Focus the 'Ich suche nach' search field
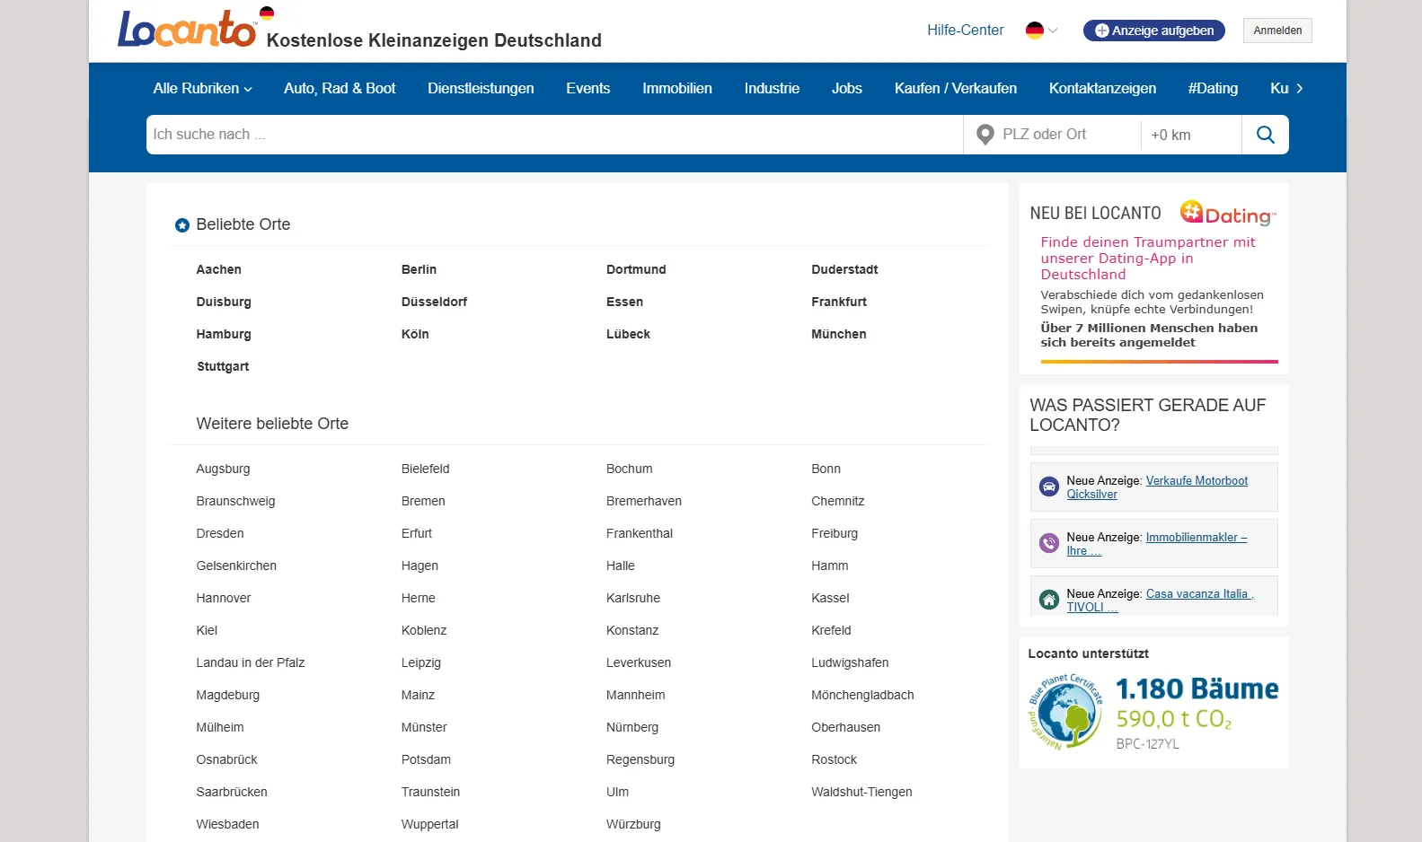Screen dimensions: 1422x842 tap(554, 135)
